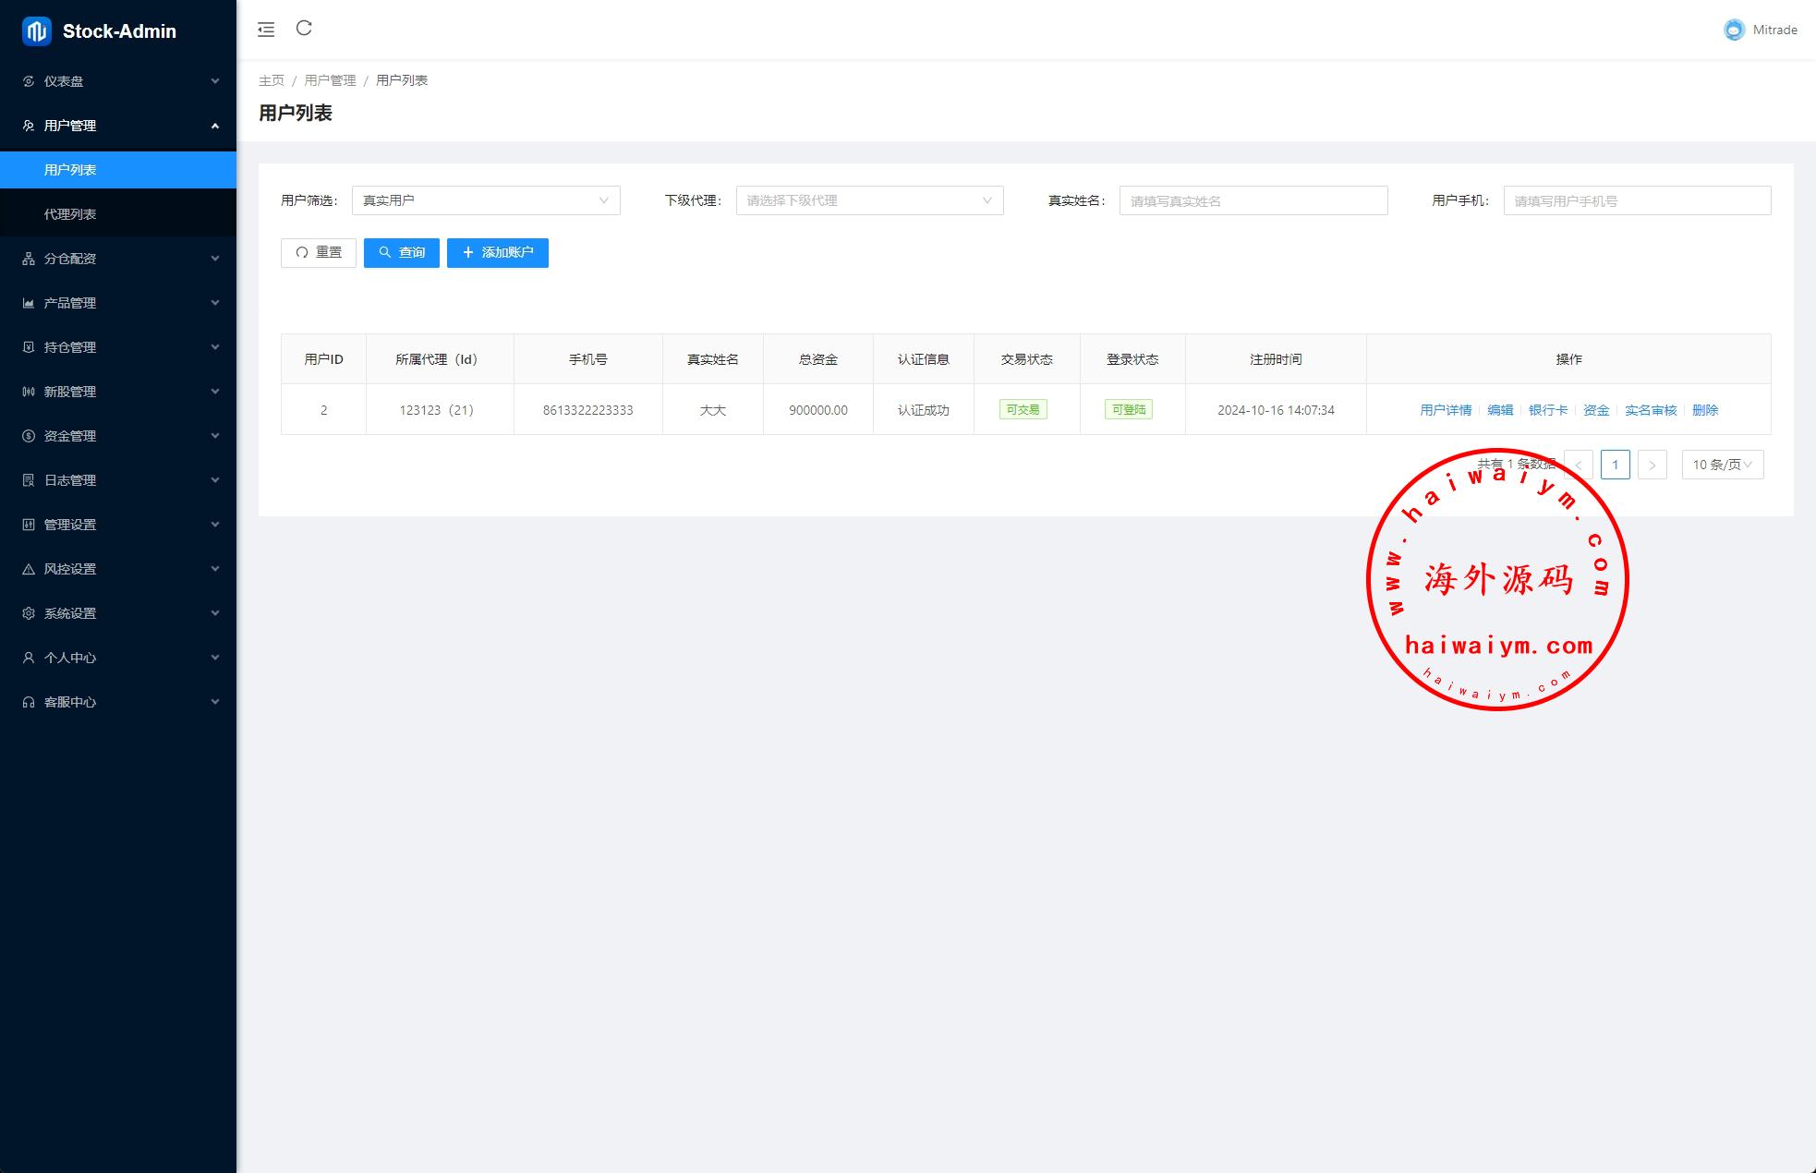Open the 代理列表 menu item
Screen dimensions: 1816x1173
70,214
